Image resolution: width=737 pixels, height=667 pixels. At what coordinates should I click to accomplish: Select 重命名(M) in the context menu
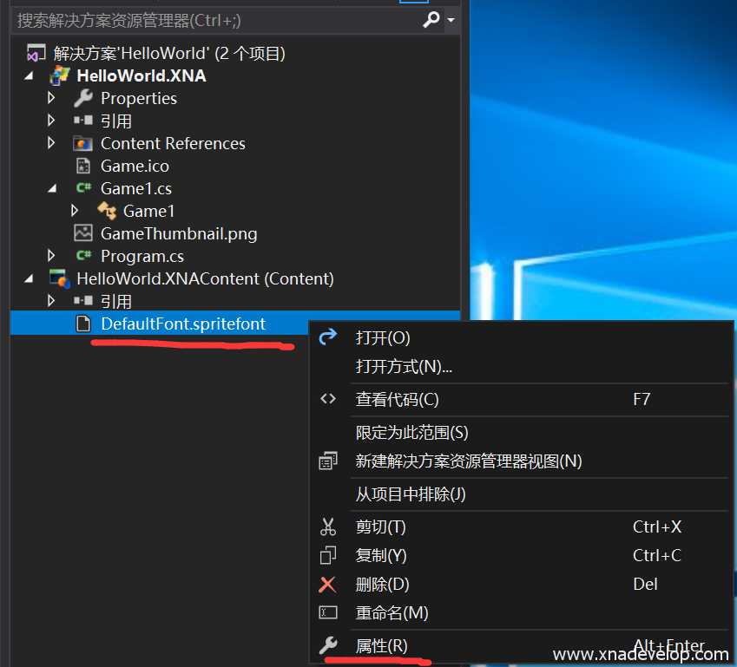click(392, 613)
